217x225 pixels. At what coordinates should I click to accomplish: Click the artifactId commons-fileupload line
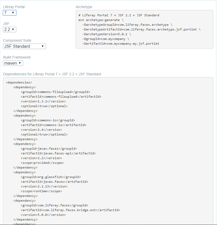pyautogui.click(x=61, y=97)
